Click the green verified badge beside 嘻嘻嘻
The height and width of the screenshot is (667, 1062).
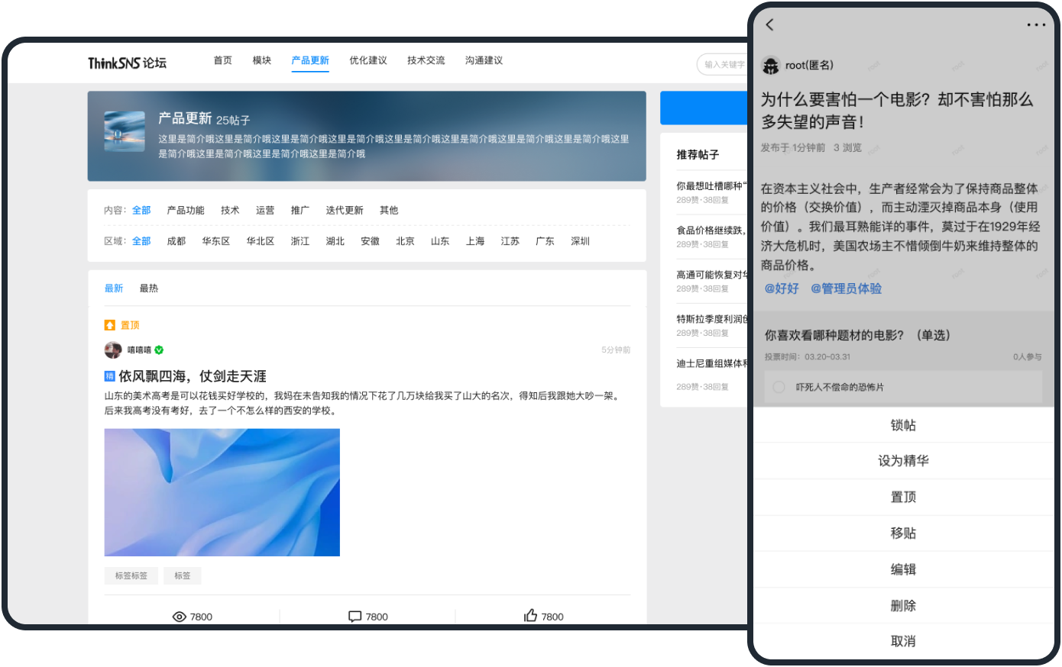coord(159,350)
